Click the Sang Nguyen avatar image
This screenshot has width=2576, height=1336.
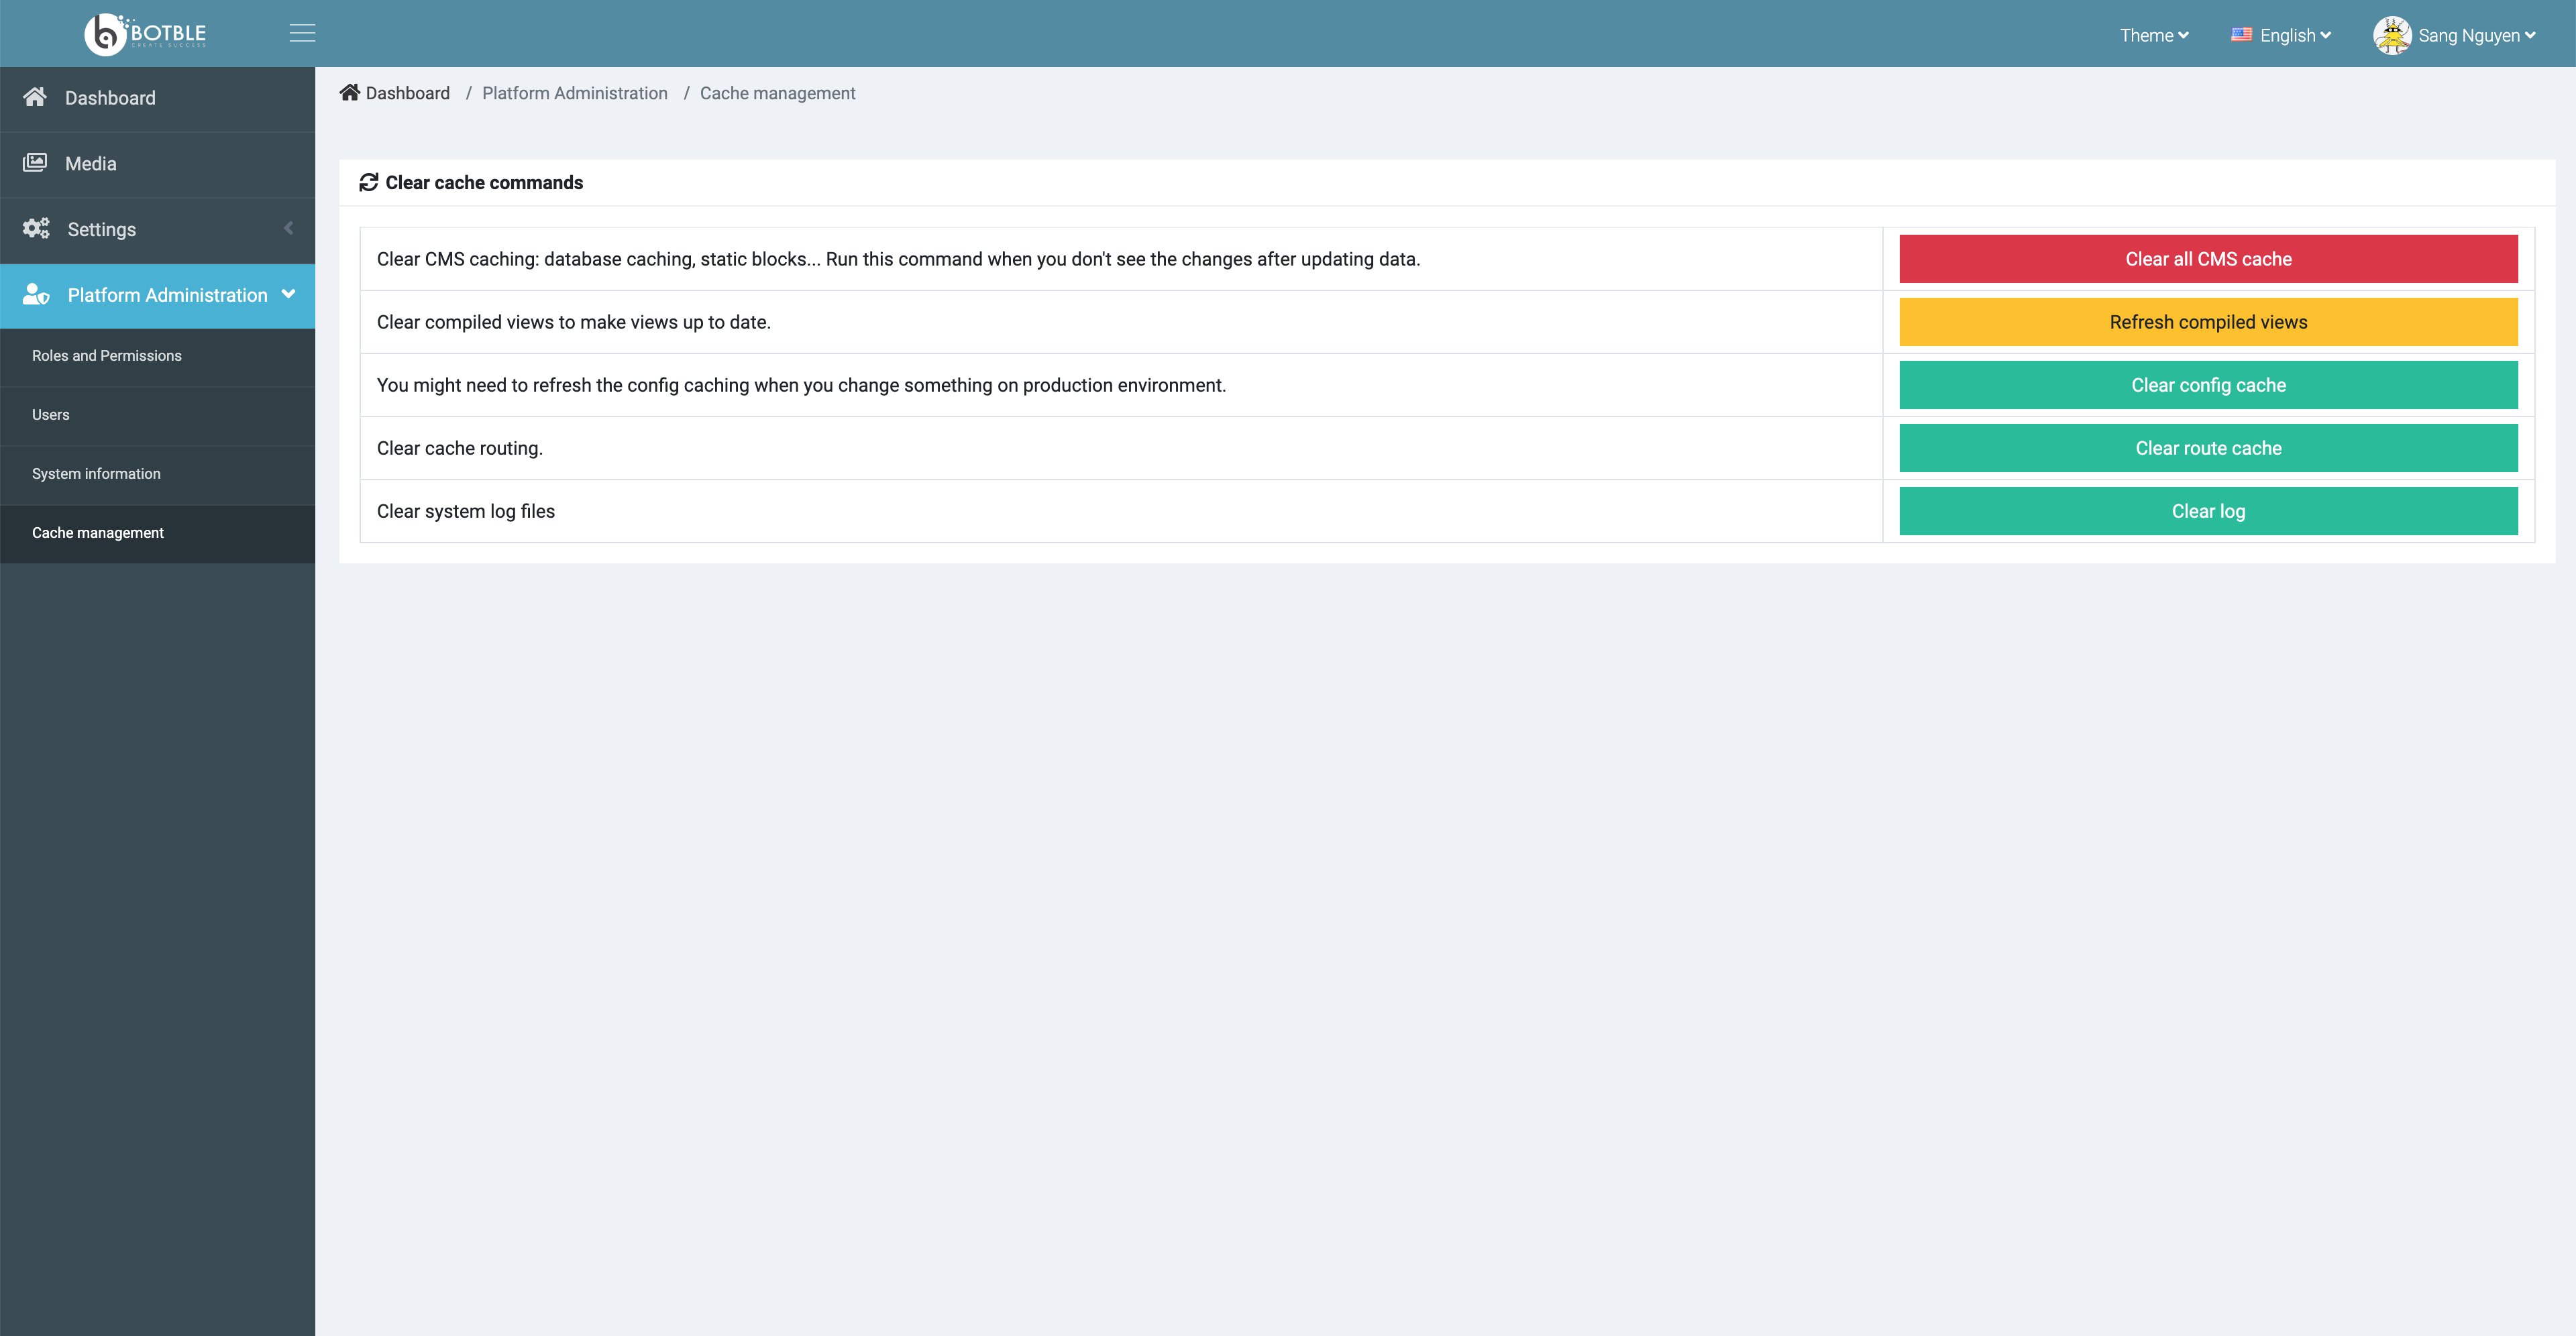[2392, 35]
